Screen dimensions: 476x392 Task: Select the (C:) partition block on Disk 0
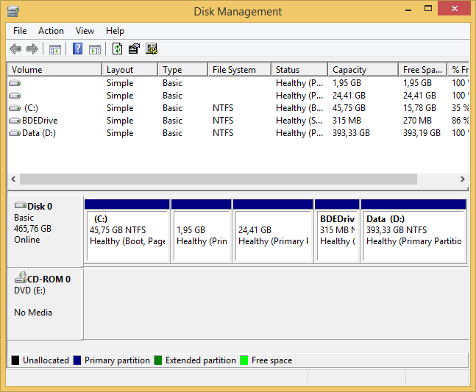pos(127,231)
